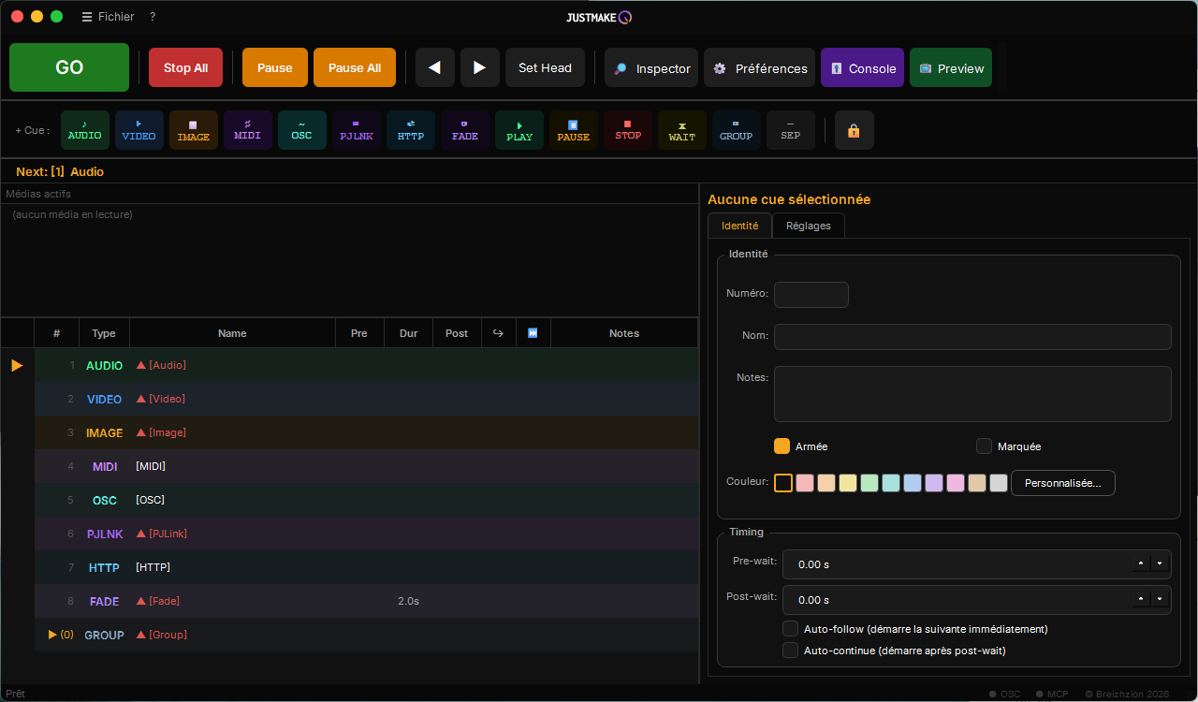Open Préférences with the gear button

click(759, 67)
